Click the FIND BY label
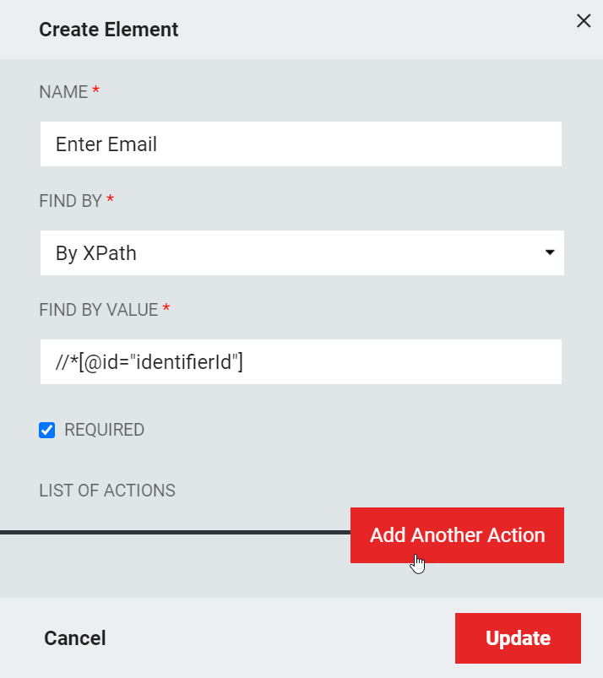Image resolution: width=603 pixels, height=678 pixels. [70, 201]
